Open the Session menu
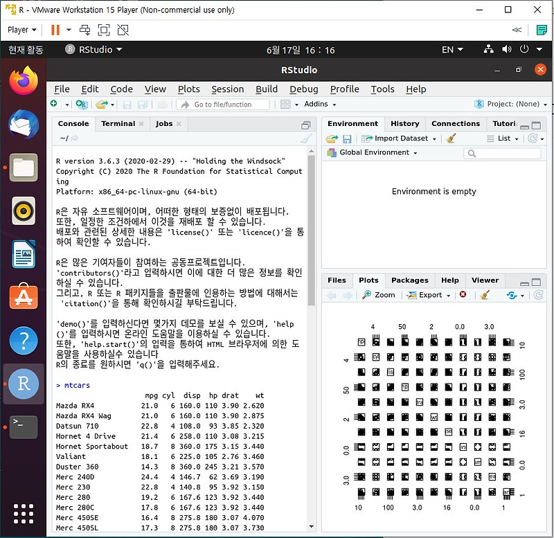Image resolution: width=554 pixels, height=538 pixels. pyautogui.click(x=227, y=89)
